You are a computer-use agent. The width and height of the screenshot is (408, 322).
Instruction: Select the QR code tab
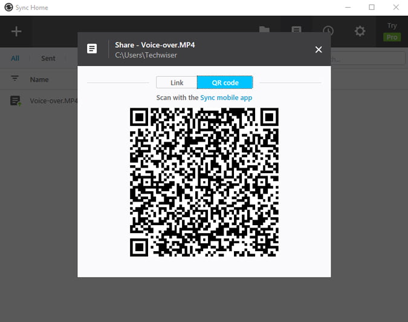pyautogui.click(x=225, y=82)
